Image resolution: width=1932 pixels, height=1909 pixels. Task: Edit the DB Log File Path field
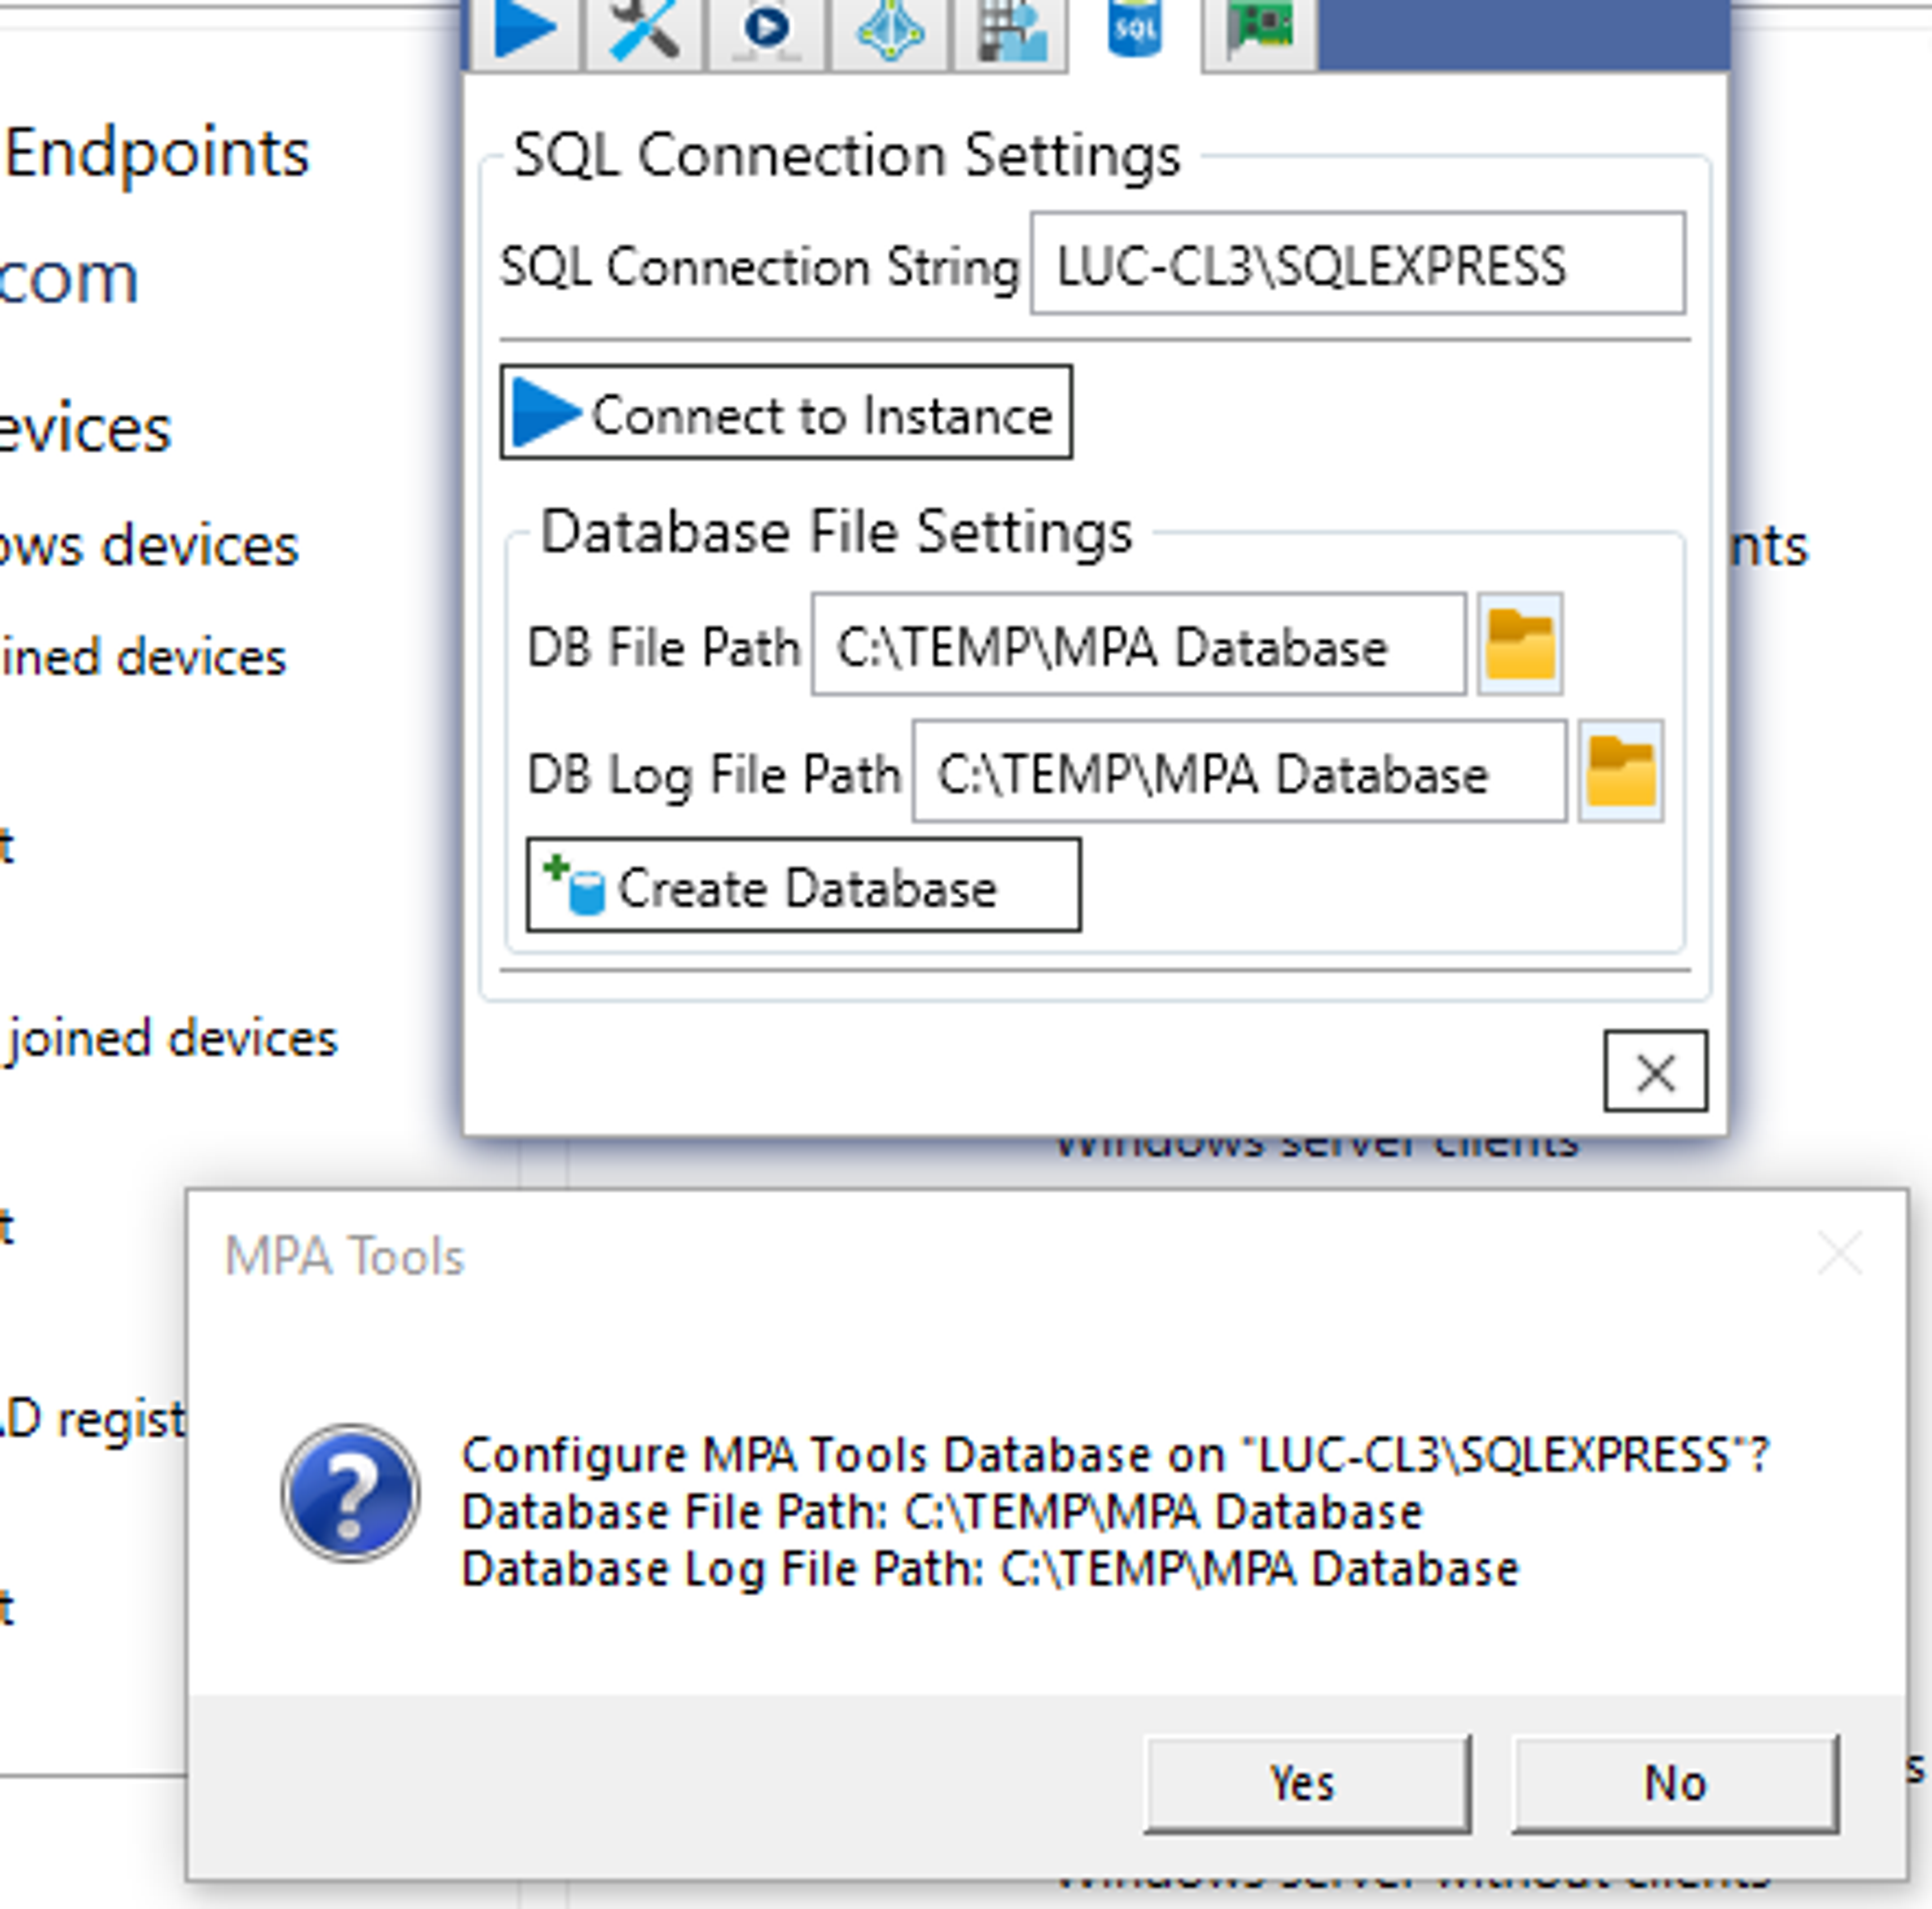1239,771
